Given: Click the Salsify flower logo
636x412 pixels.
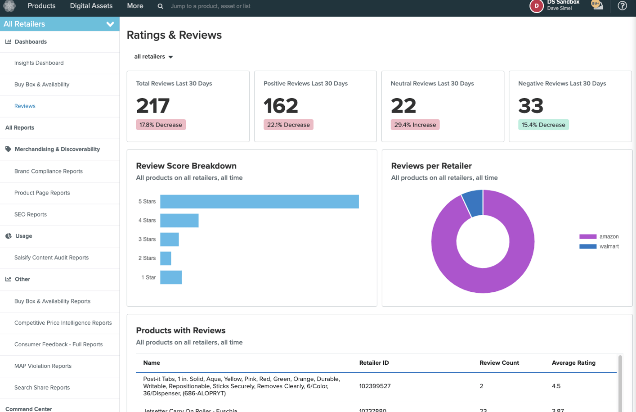Looking at the screenshot, I should (x=9, y=6).
